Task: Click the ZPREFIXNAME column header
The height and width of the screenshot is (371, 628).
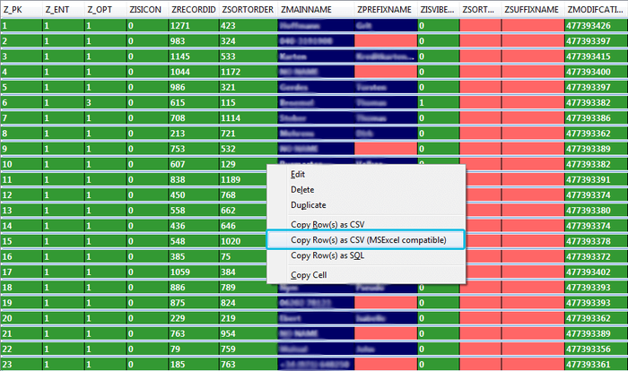Action: (386, 10)
